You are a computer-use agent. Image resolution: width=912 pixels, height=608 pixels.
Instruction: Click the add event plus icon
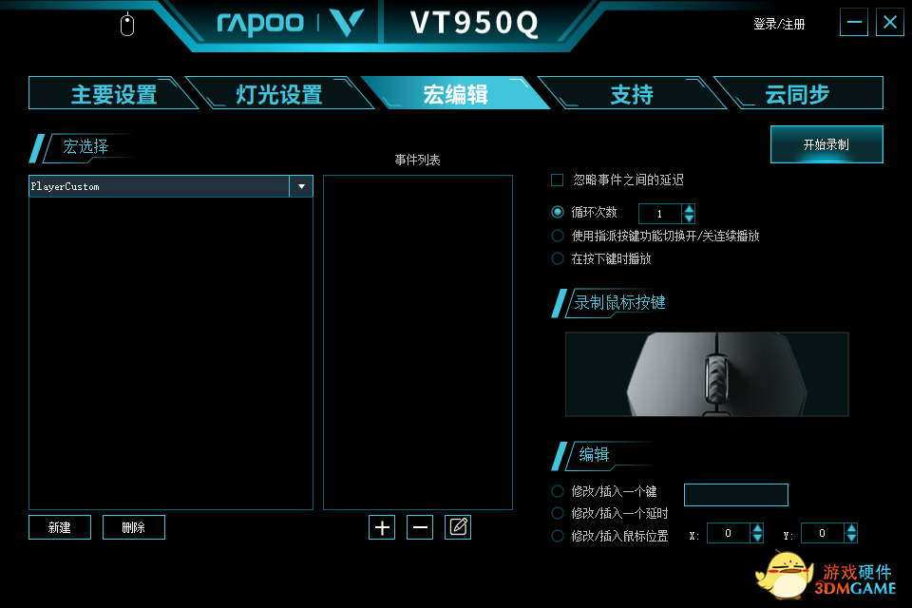pos(382,527)
